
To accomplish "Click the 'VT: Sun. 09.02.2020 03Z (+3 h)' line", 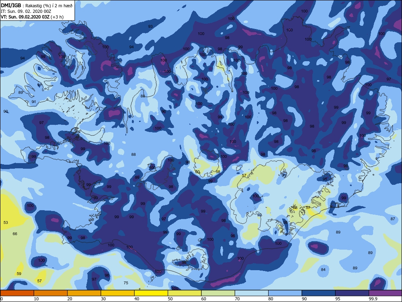I will (32, 17).
